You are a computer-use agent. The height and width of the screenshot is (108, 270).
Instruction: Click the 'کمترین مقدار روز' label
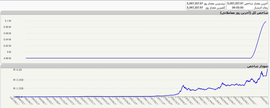215,7
